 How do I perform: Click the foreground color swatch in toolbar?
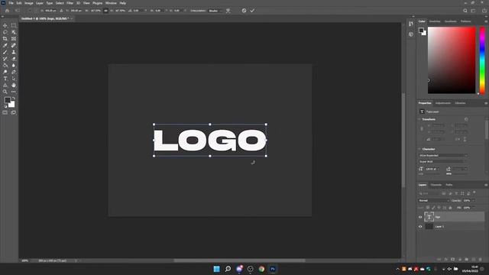pyautogui.click(x=8, y=100)
